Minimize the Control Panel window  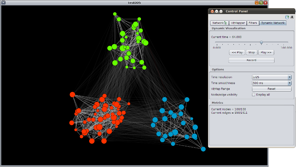point(216,11)
